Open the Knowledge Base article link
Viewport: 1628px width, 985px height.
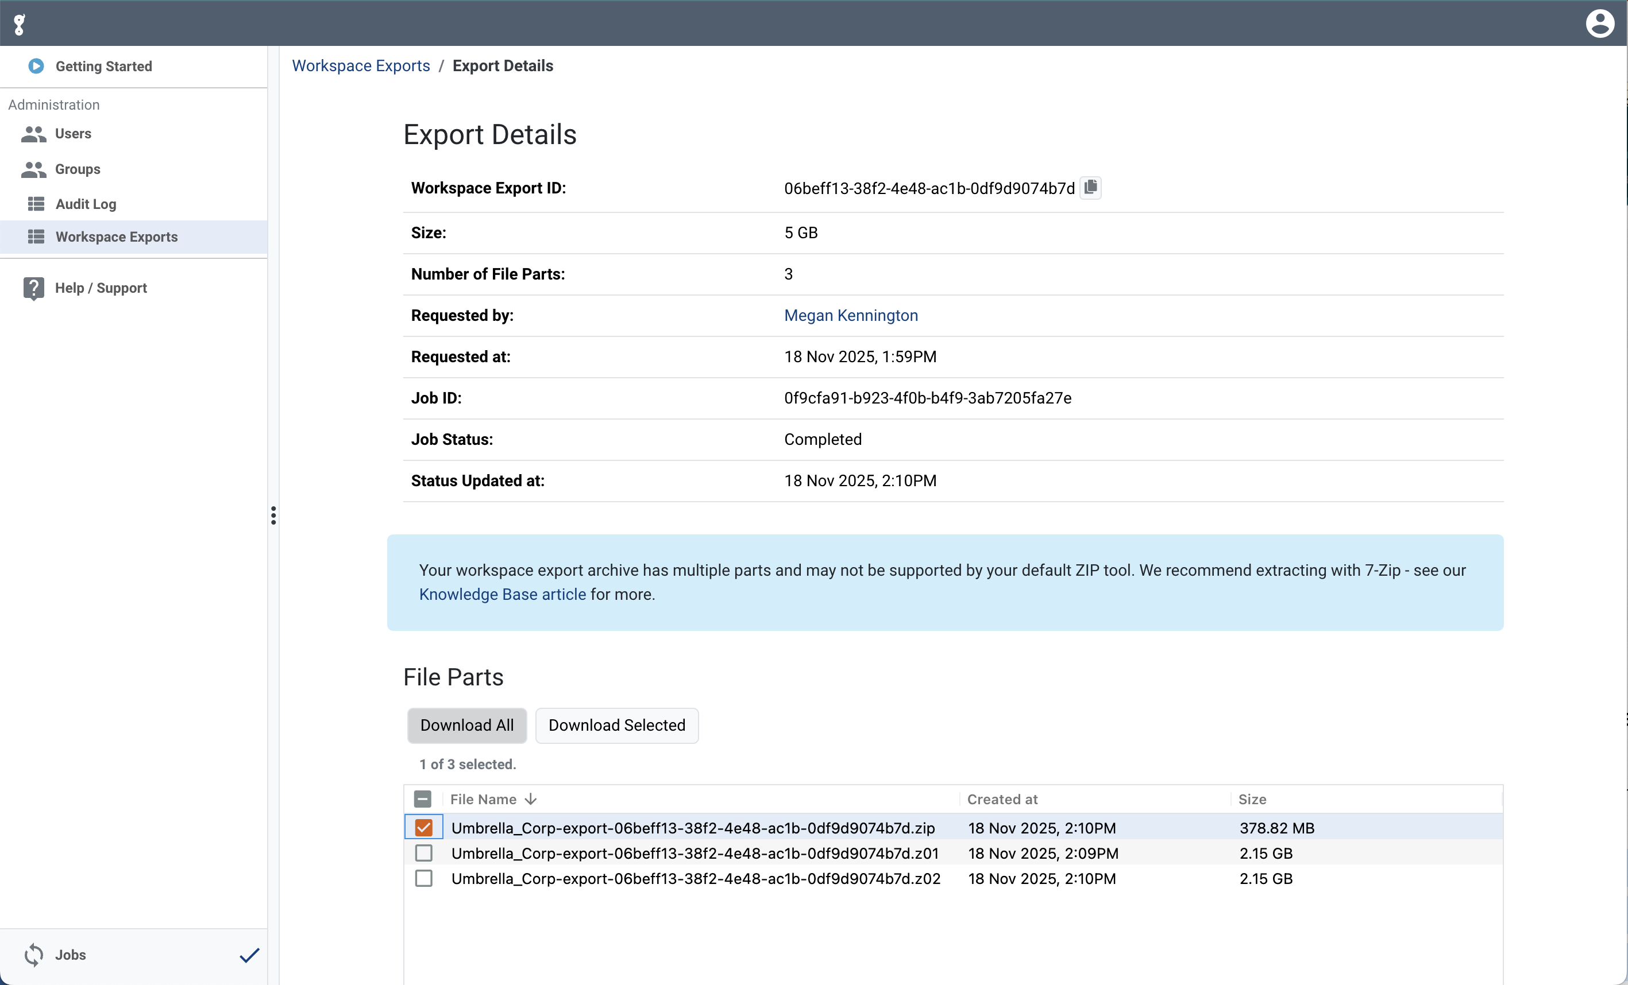point(502,594)
